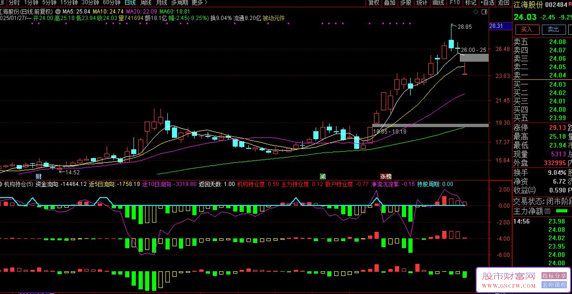
Task: Click the 换手 value 9.04%
Action: [556, 172]
